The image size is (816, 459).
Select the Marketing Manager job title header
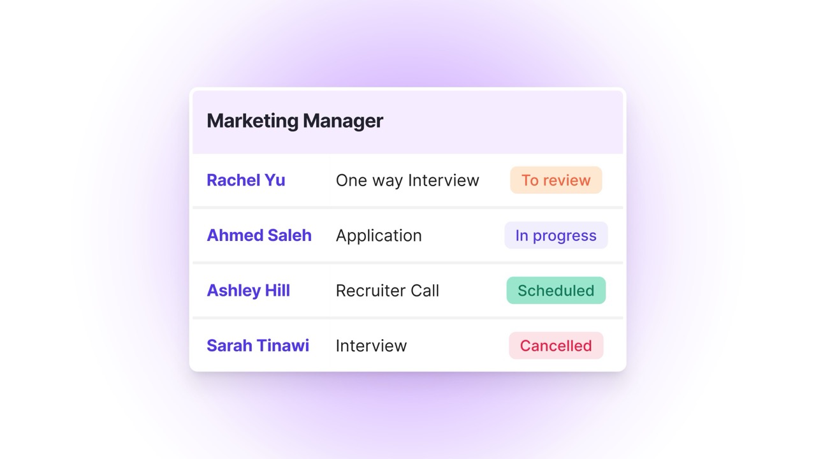point(295,120)
